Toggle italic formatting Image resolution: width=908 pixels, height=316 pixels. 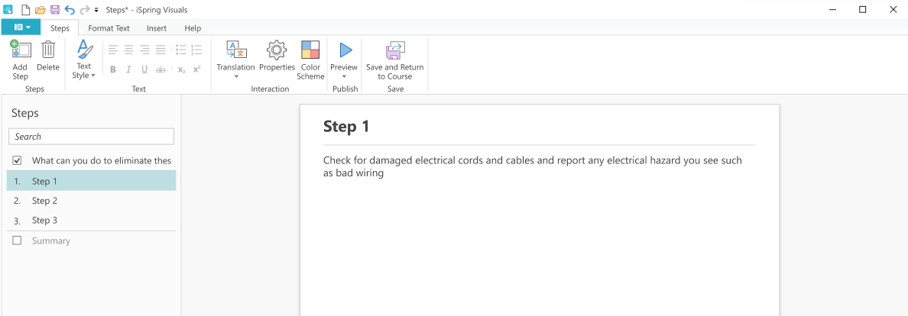tap(128, 69)
